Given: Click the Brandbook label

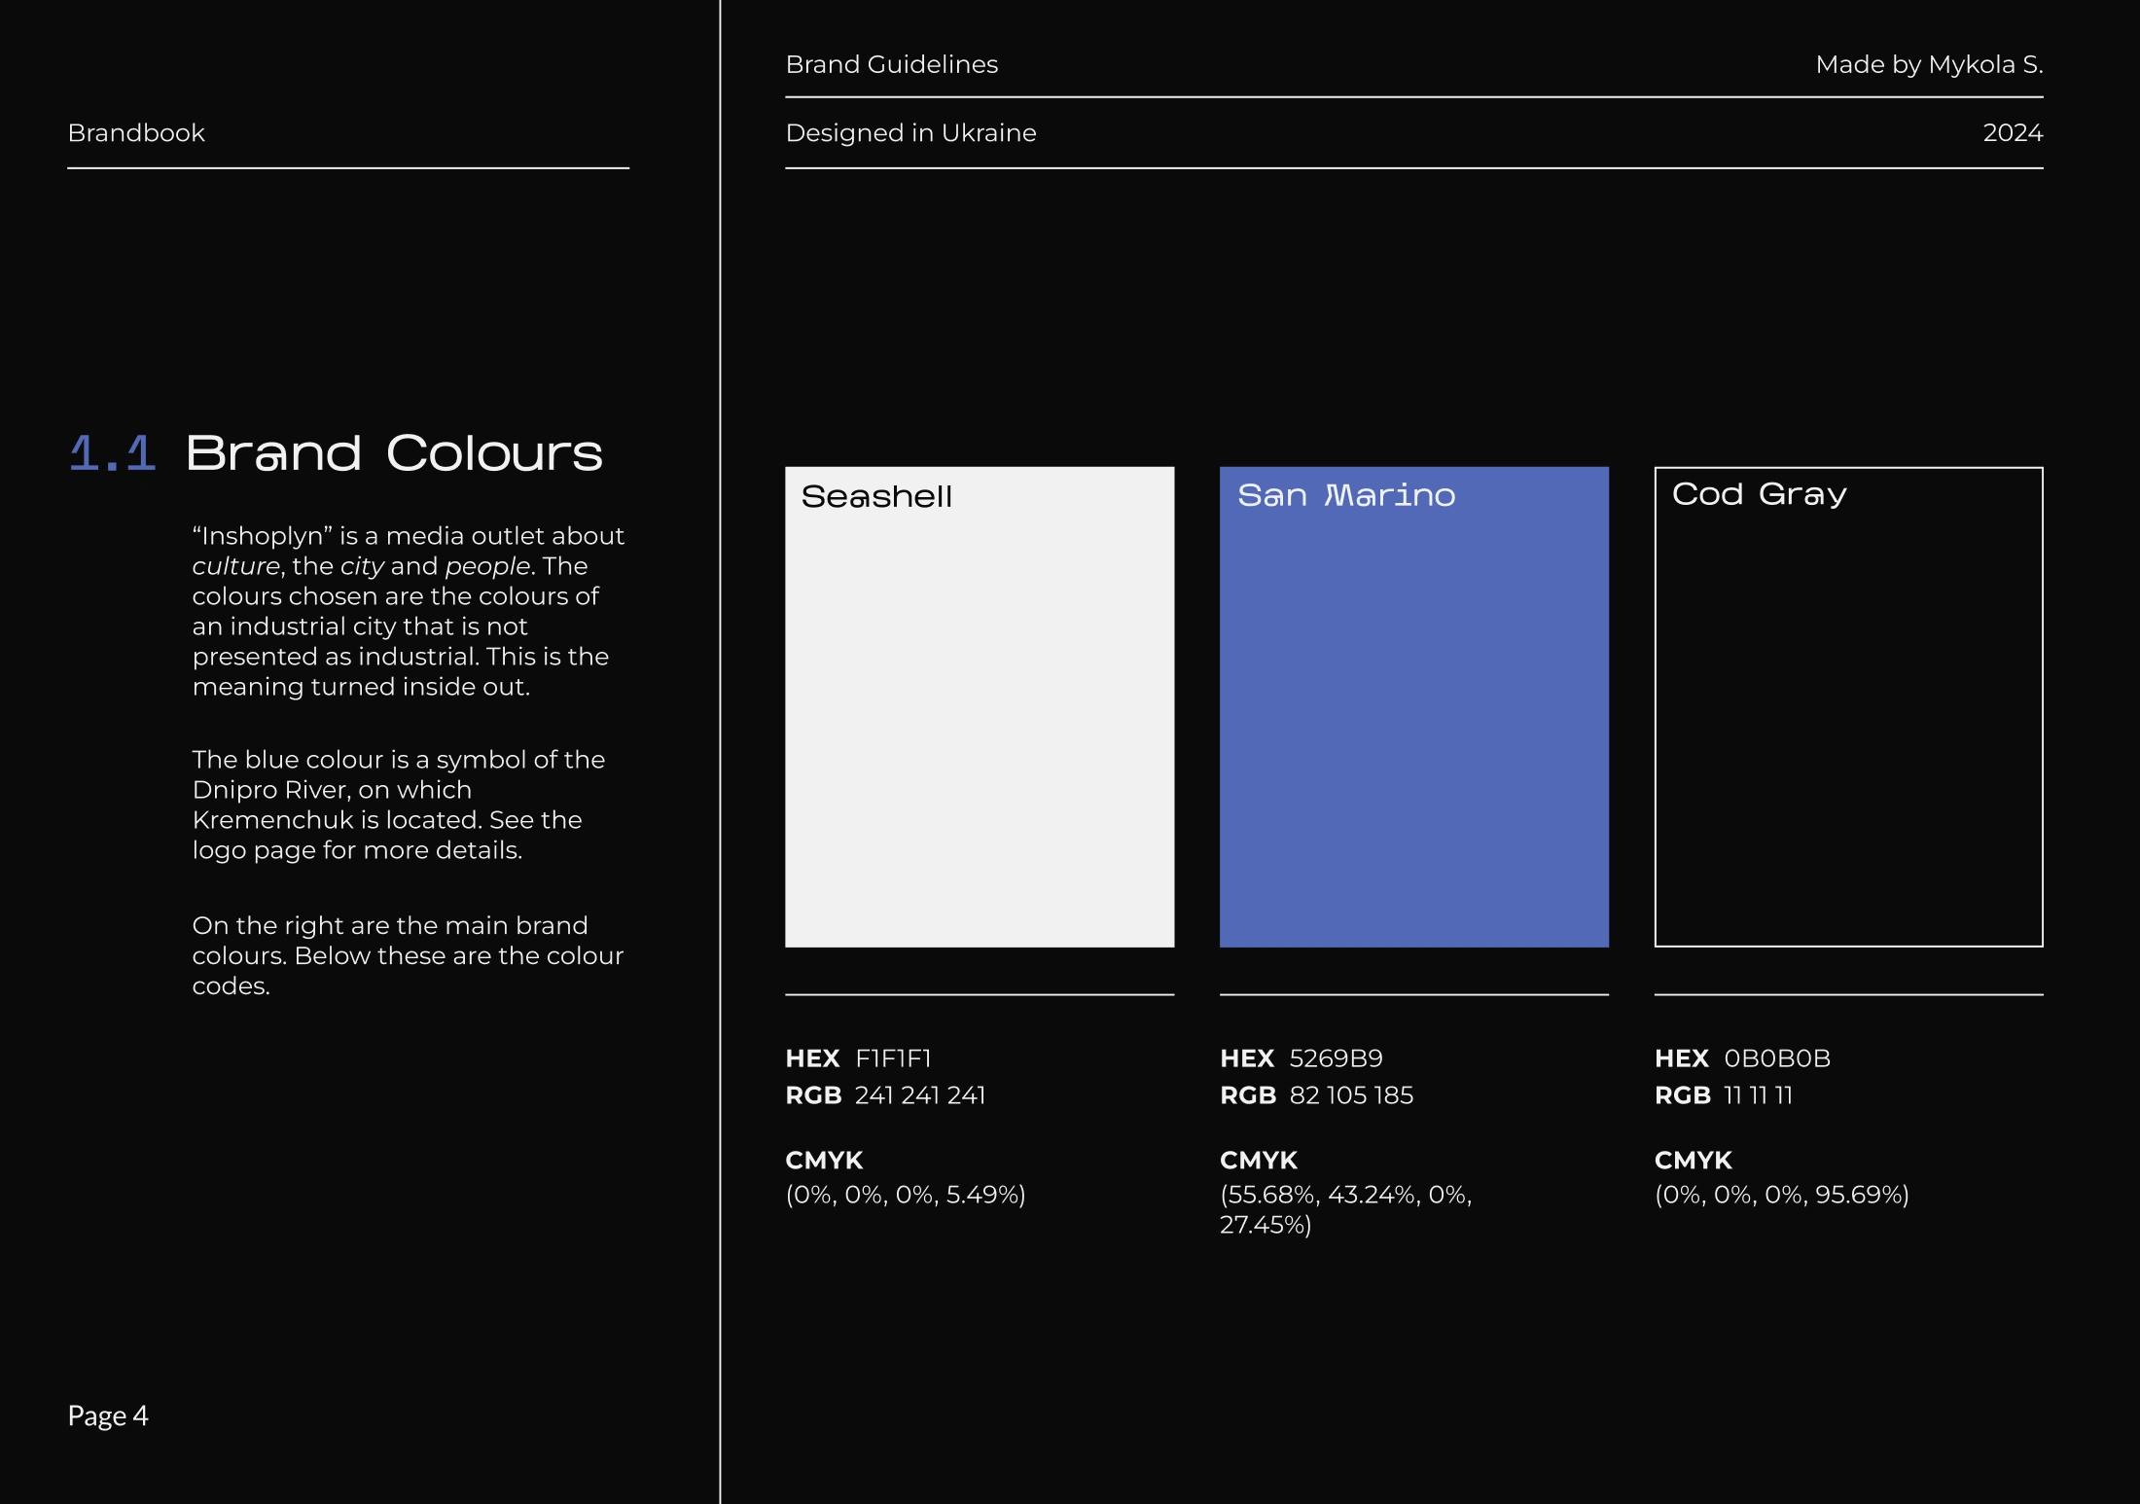Looking at the screenshot, I should (x=136, y=133).
